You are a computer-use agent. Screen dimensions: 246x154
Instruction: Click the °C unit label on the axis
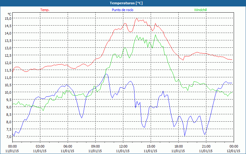[10, 14]
